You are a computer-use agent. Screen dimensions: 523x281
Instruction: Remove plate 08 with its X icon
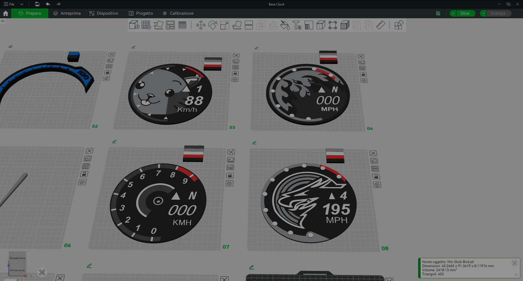373,153
